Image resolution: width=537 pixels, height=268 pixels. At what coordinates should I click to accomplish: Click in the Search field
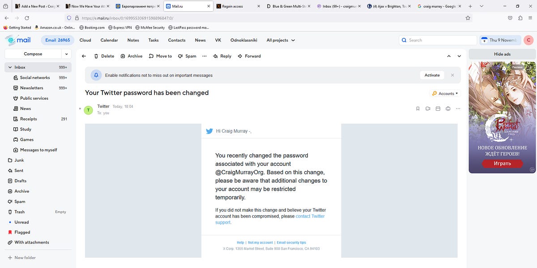pyautogui.click(x=438, y=40)
